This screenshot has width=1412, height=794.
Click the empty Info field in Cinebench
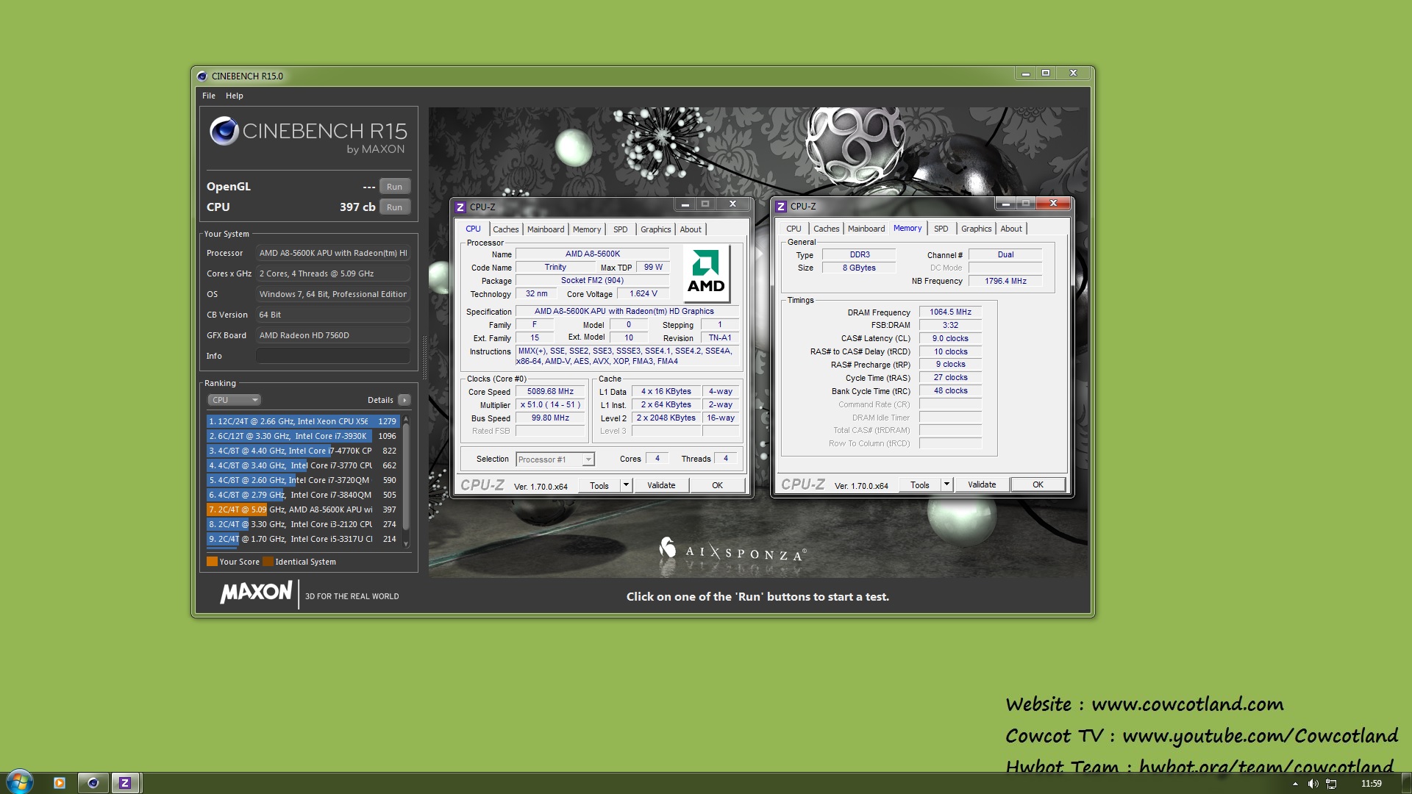pyautogui.click(x=332, y=356)
